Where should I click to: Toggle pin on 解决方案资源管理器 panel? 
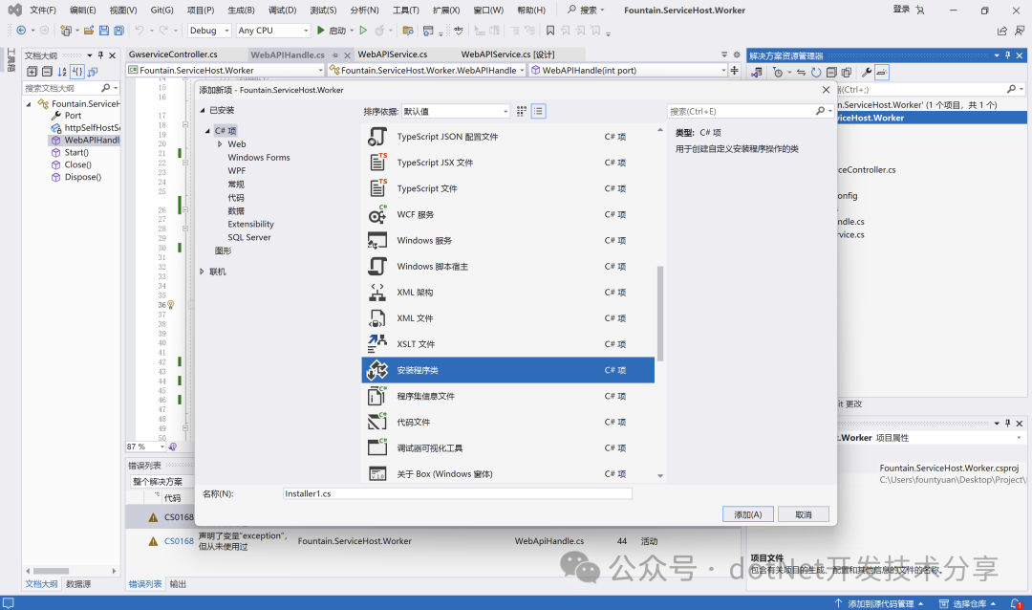click(x=1008, y=55)
